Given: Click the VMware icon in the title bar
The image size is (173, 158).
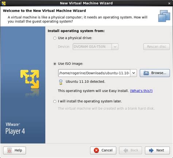Looking at the screenshot, I should click(4, 3).
